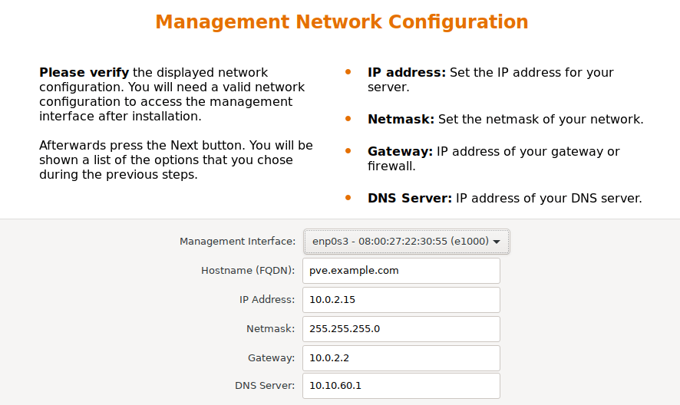Click the 'DNS Server:' form label
The width and height of the screenshot is (680, 405).
(x=265, y=386)
